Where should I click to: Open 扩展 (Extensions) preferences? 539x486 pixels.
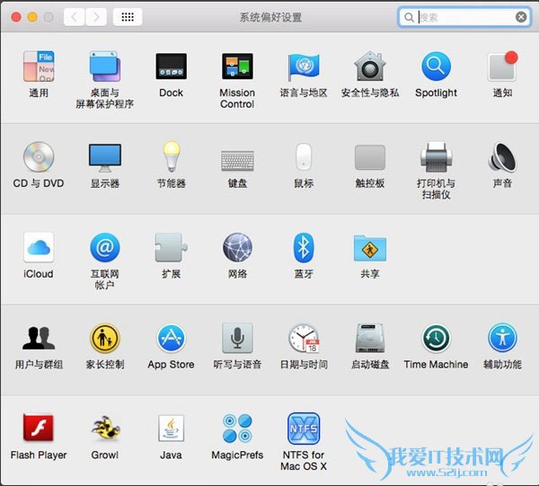(x=172, y=247)
